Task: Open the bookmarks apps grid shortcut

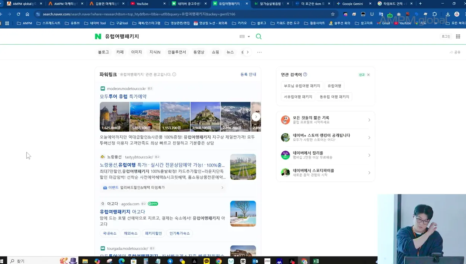Action: coord(7,23)
